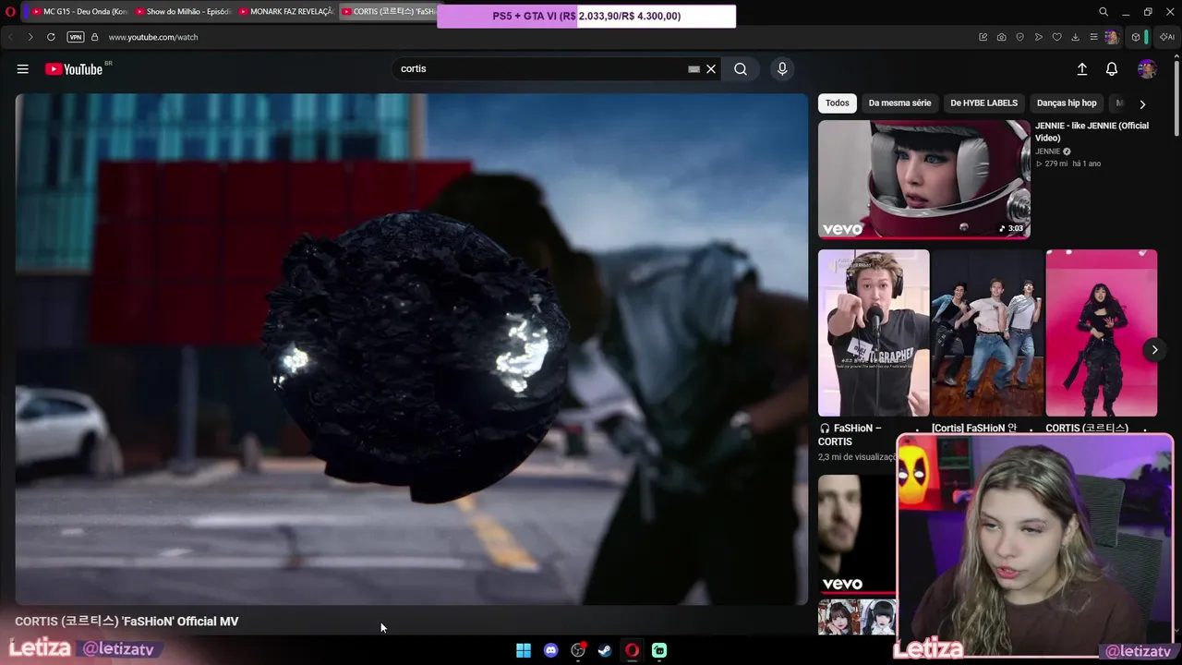Open OBS Studio from the taskbar

click(578, 650)
